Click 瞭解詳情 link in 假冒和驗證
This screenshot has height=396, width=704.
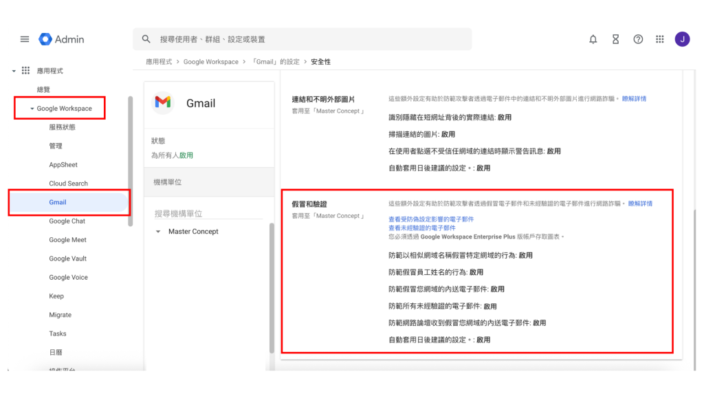(640, 203)
